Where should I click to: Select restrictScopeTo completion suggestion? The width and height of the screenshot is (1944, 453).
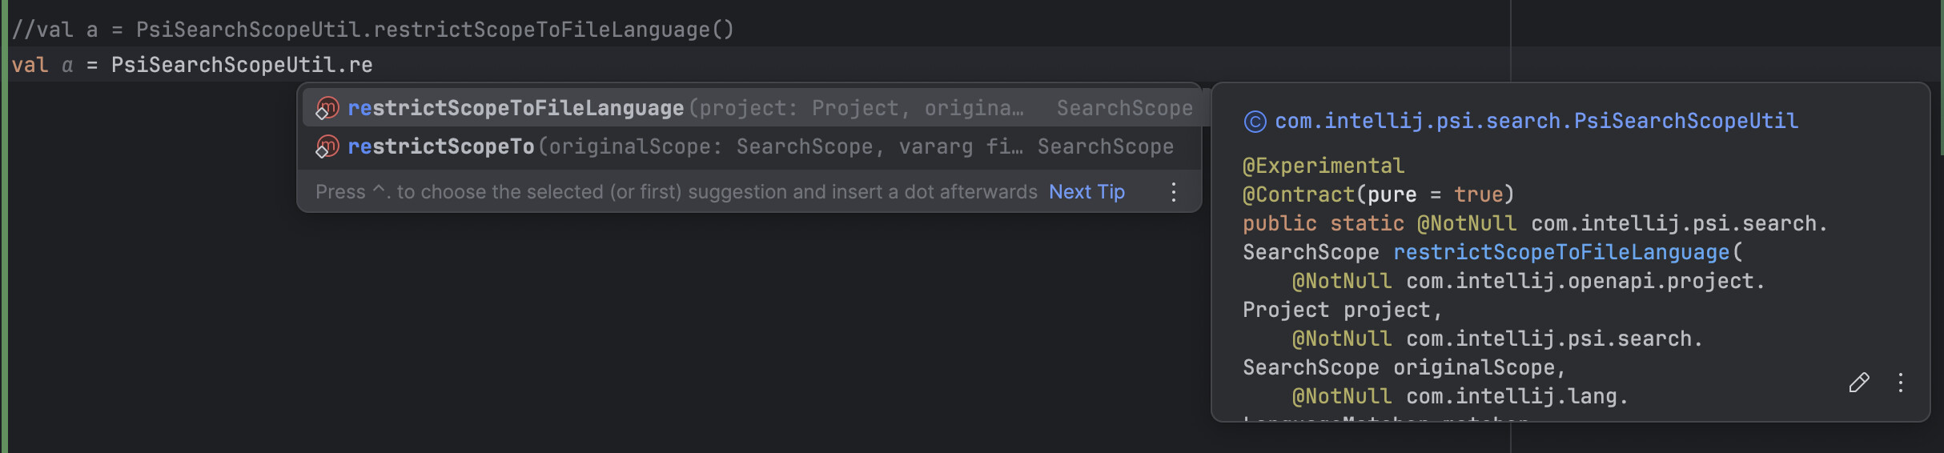point(751,146)
